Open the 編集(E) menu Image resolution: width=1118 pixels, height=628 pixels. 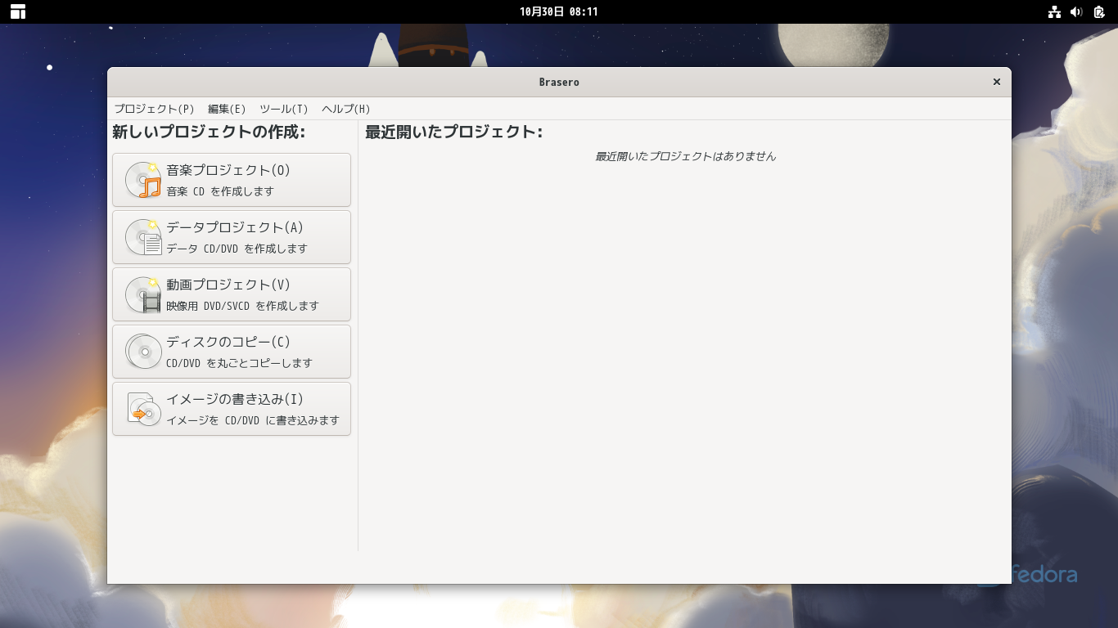[x=227, y=109]
